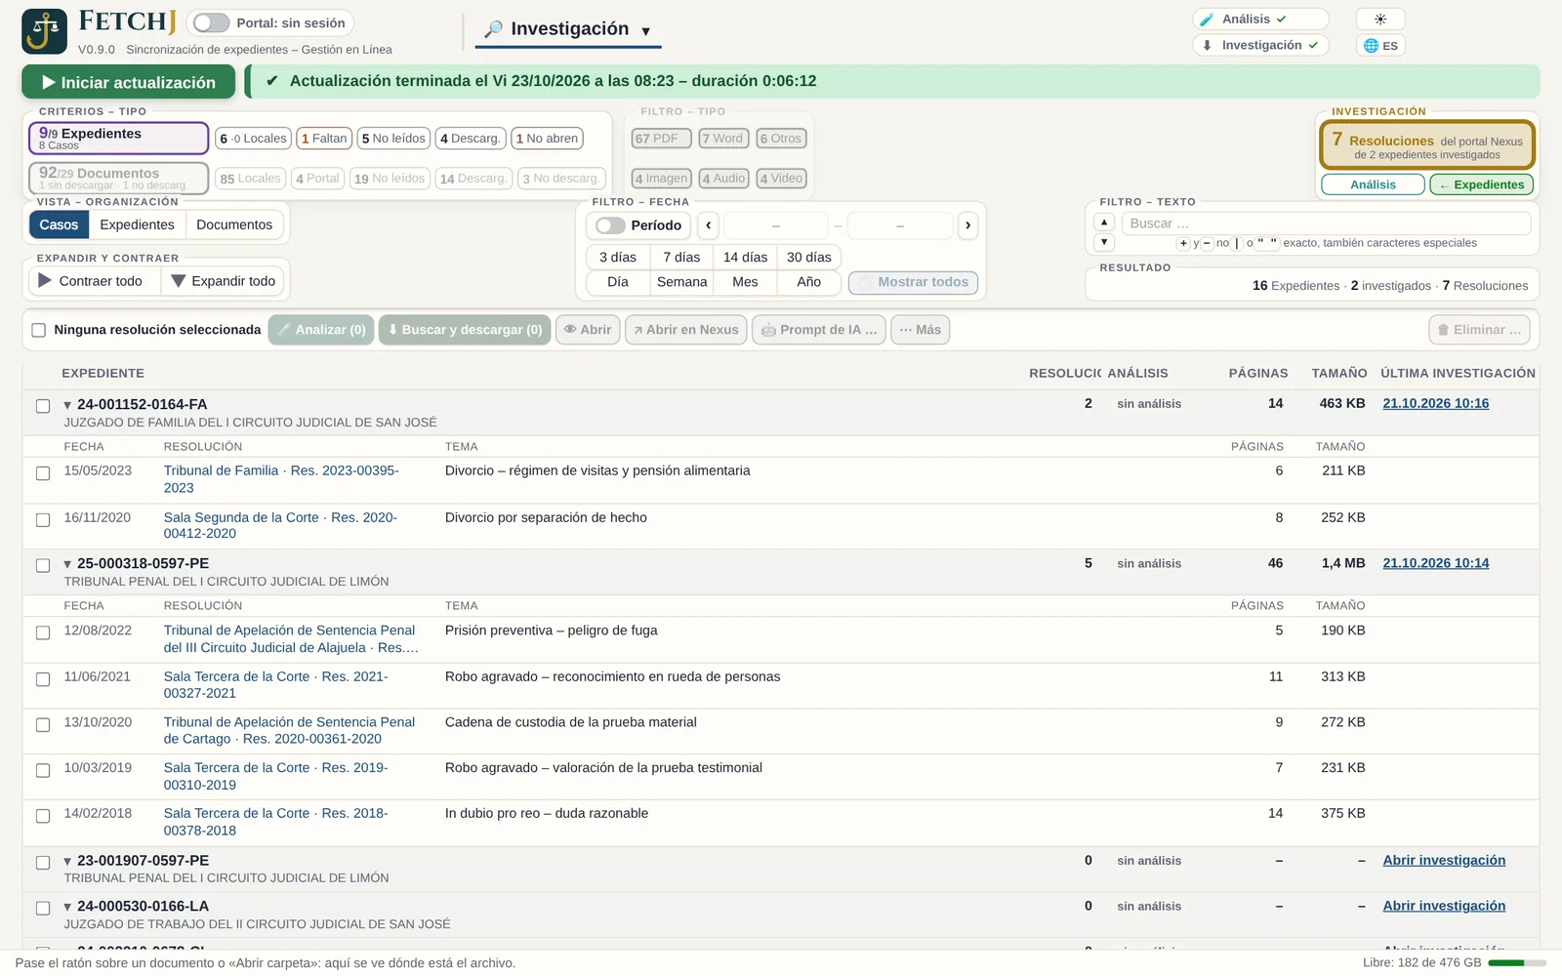
Task: Open link 21.10.2026 10:16
Action: (x=1435, y=403)
